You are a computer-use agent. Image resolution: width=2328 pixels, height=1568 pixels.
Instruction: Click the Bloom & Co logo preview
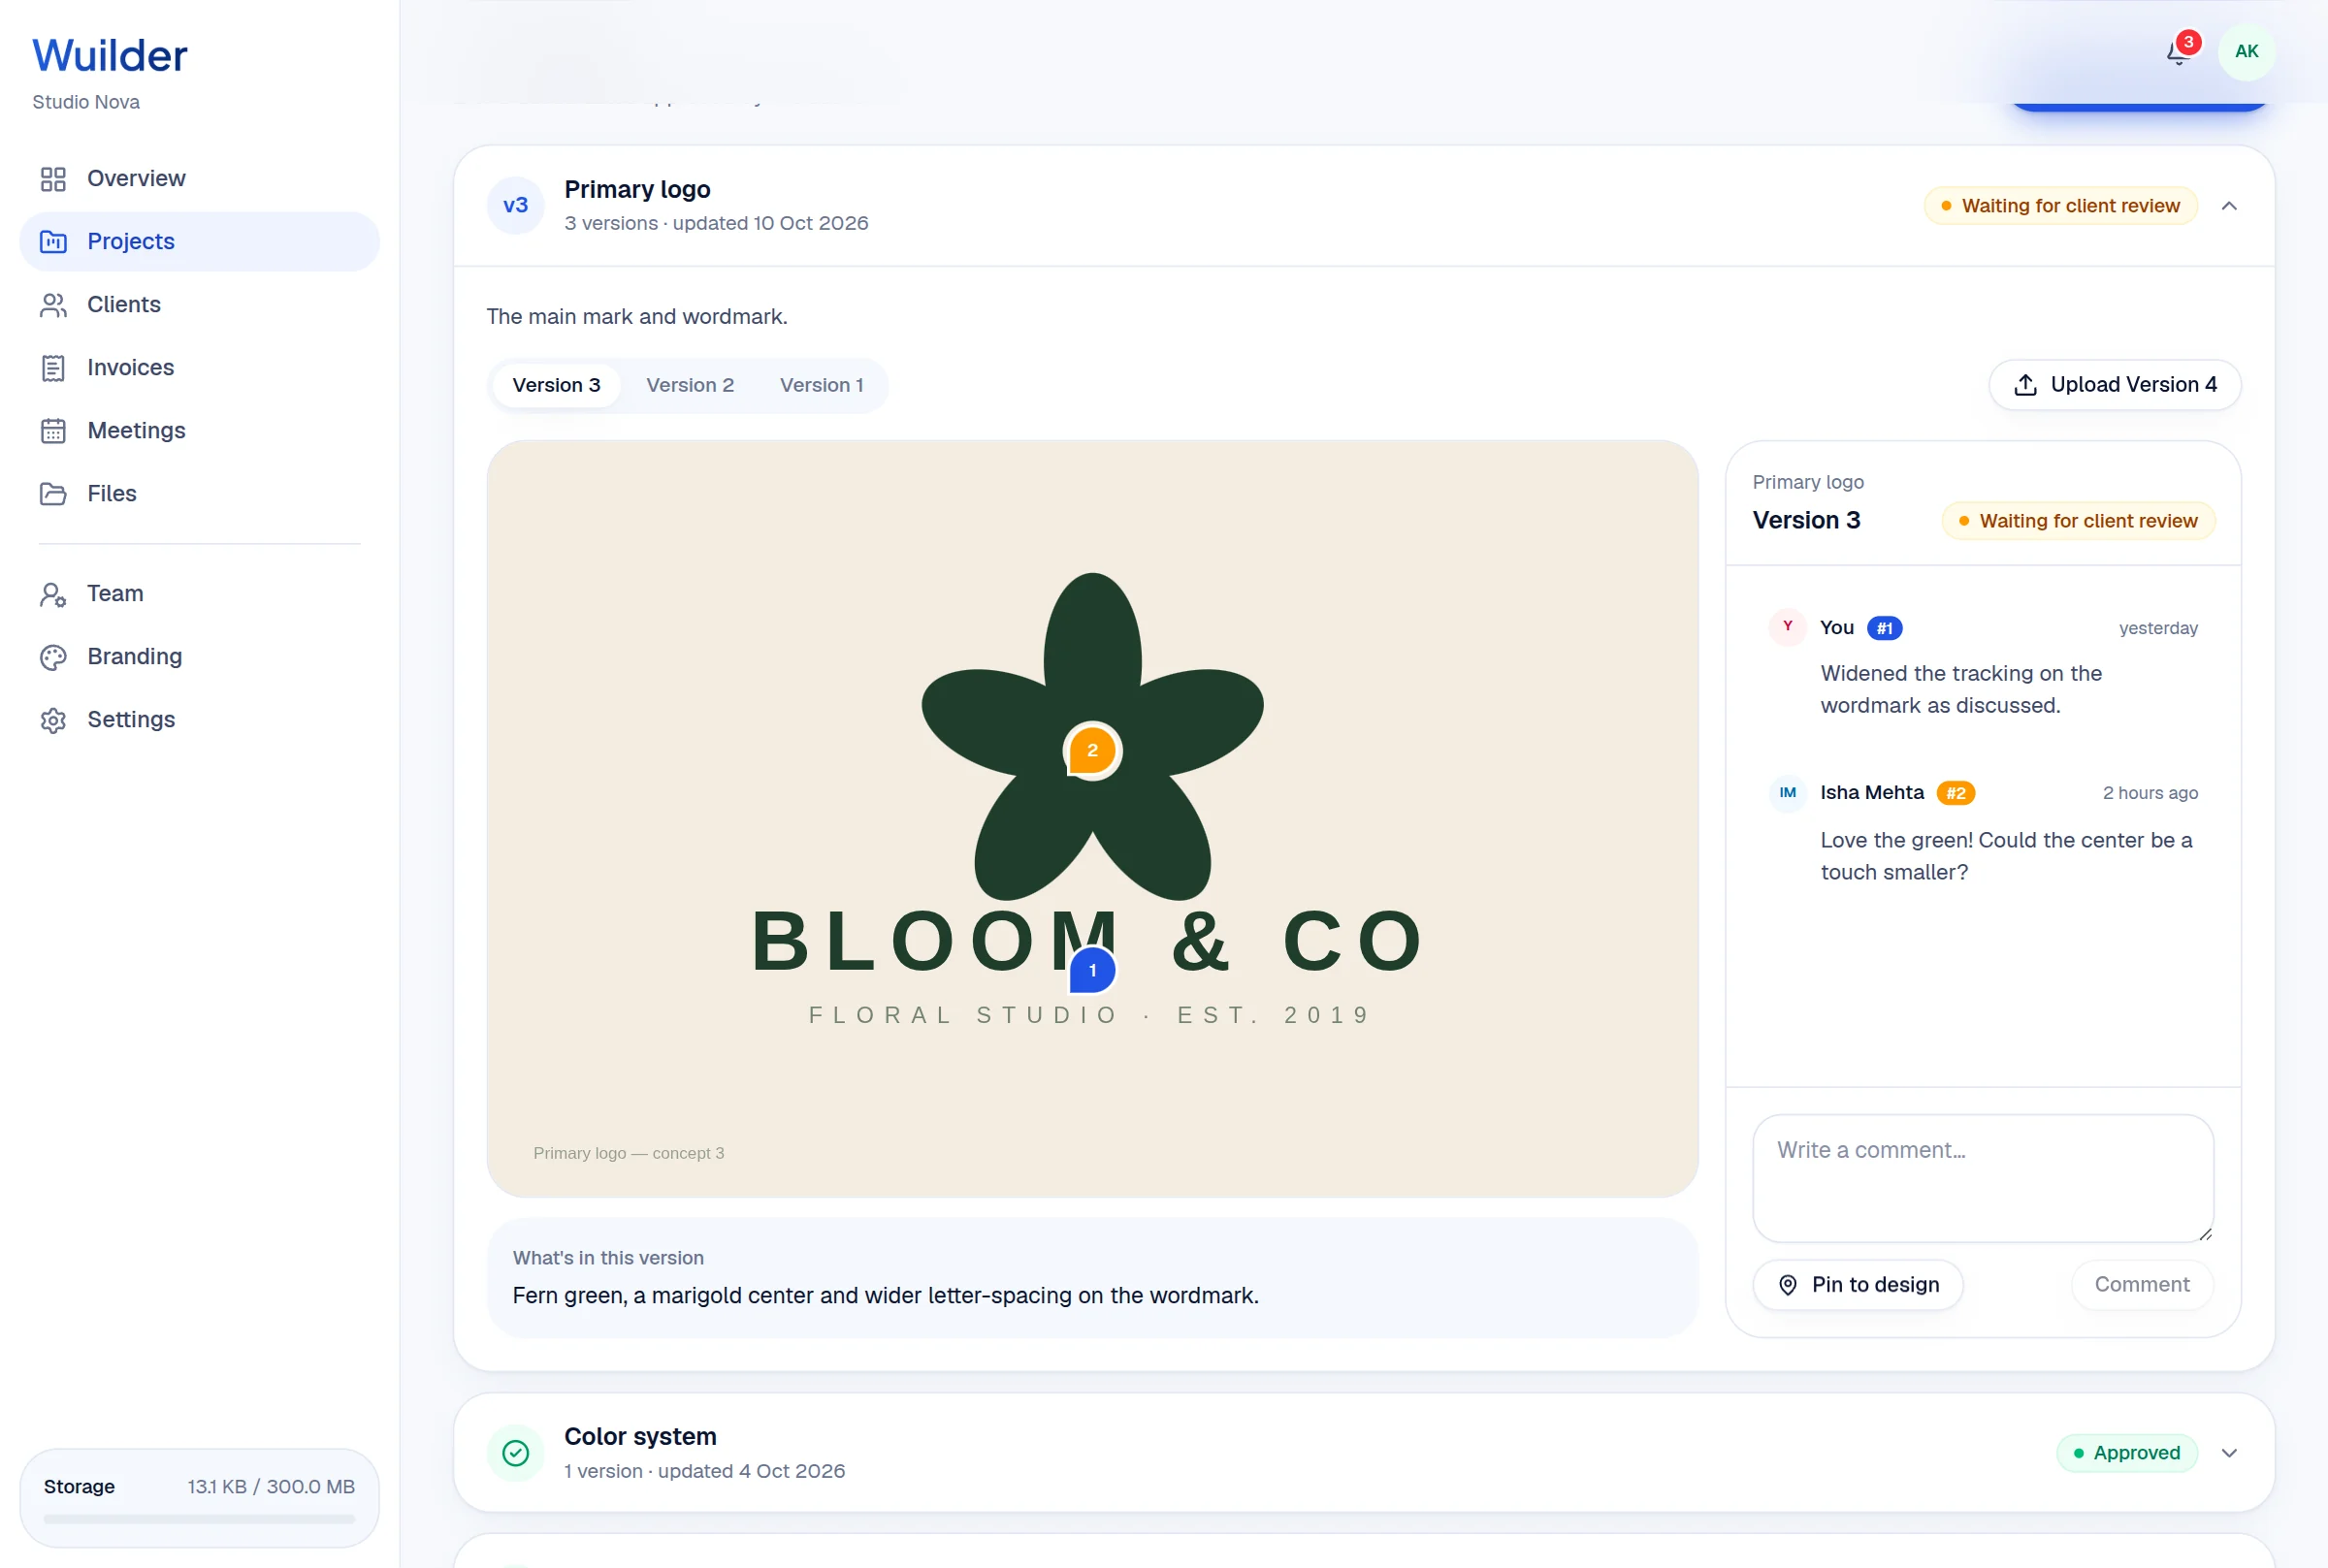pyautogui.click(x=1092, y=819)
